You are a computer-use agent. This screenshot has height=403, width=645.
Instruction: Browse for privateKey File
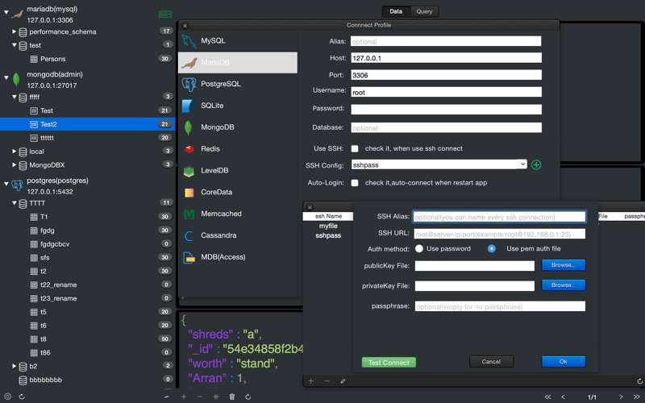(x=563, y=285)
